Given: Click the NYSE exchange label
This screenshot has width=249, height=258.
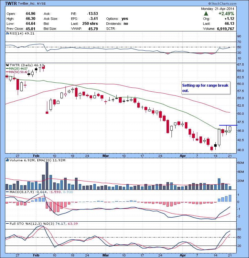Looking at the screenshot, I should [x=41, y=3].
